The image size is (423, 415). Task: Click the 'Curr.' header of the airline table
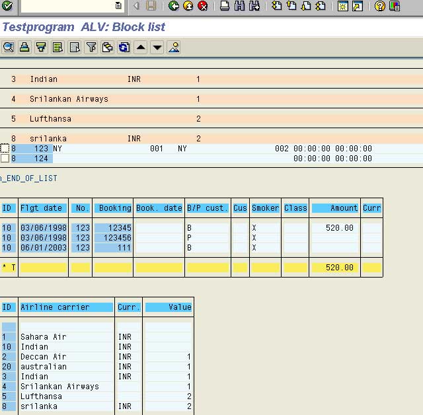click(x=129, y=307)
